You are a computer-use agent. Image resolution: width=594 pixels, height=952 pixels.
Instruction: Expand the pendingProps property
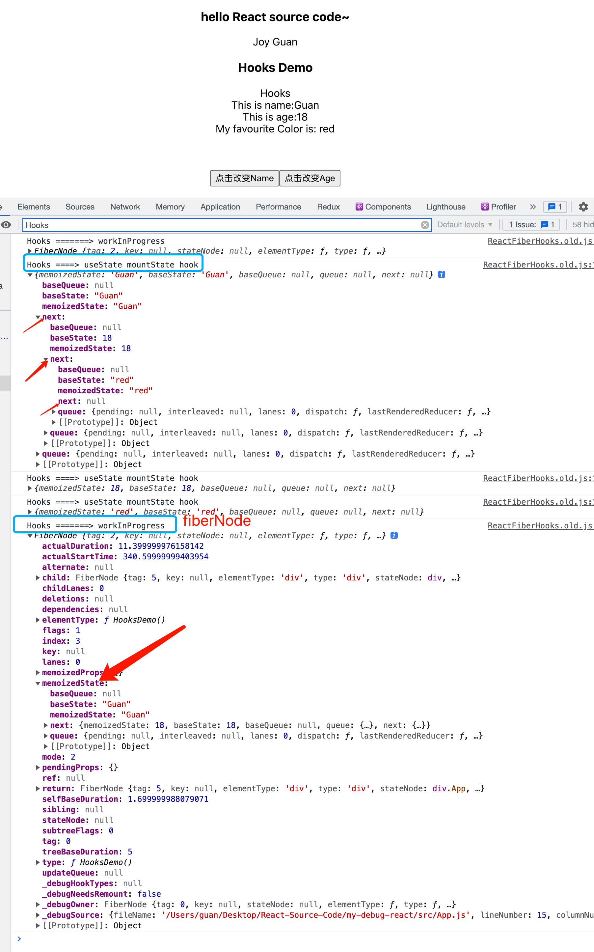click(38, 767)
